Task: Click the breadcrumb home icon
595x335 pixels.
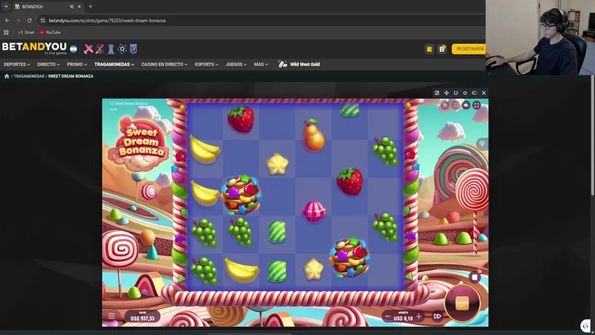Action: point(7,76)
